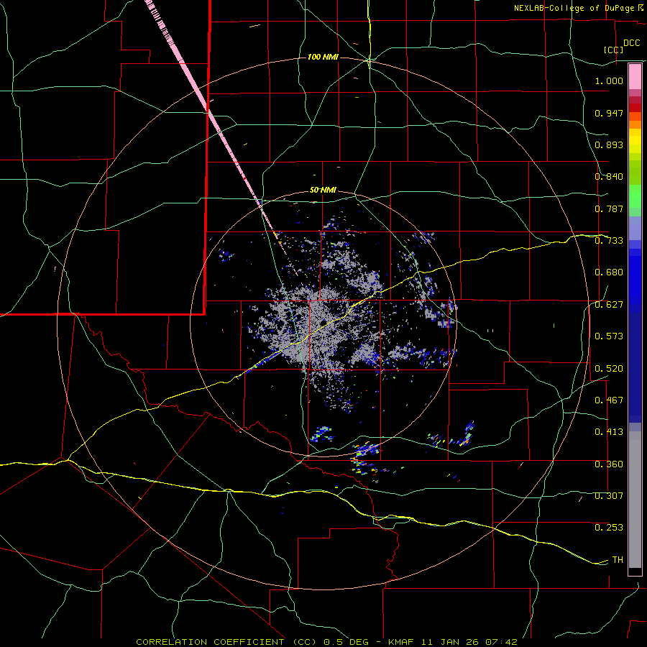Select the 0.680 scale value
The image size is (647, 647).
609,272
